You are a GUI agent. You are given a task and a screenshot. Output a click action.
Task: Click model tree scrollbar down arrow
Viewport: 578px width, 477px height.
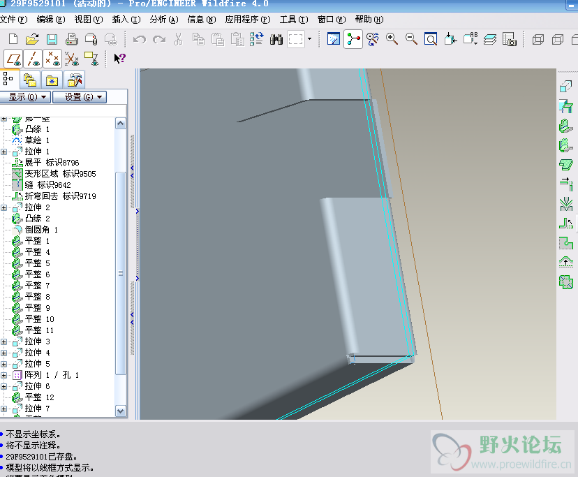pos(121,411)
